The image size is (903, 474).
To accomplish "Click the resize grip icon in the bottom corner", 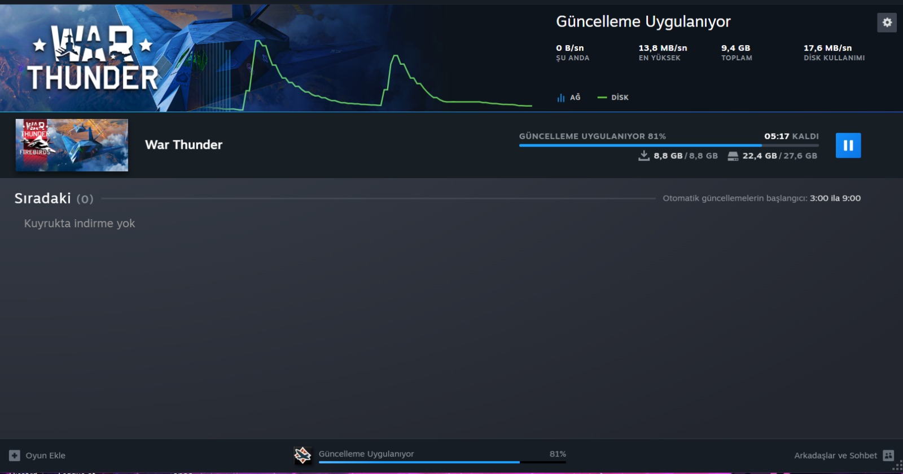I will 897,466.
